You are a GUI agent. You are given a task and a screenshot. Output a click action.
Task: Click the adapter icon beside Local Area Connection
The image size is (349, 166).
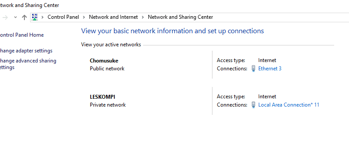(x=253, y=105)
